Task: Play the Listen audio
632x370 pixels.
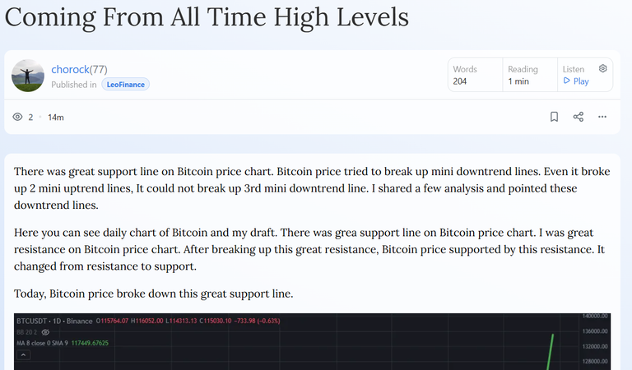Action: (x=576, y=81)
